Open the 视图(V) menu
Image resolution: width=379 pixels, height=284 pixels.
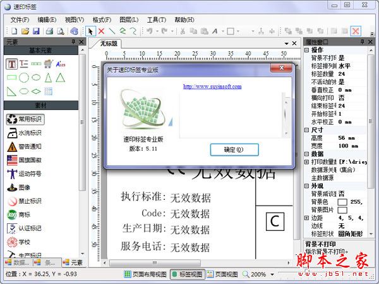click(75, 20)
